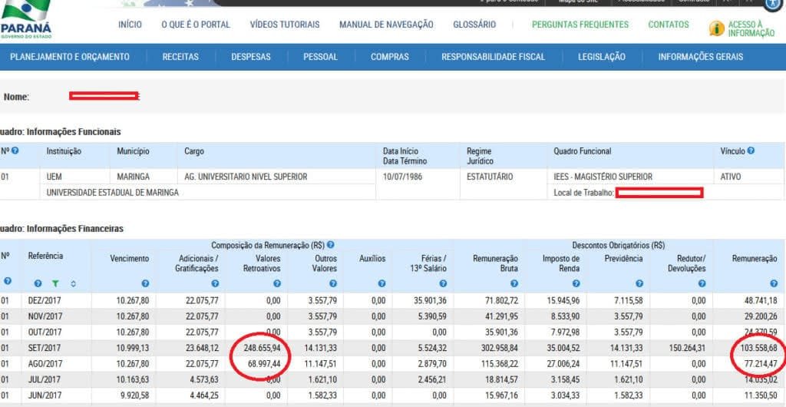Select the SET/2017 reference row cell

tap(45, 349)
